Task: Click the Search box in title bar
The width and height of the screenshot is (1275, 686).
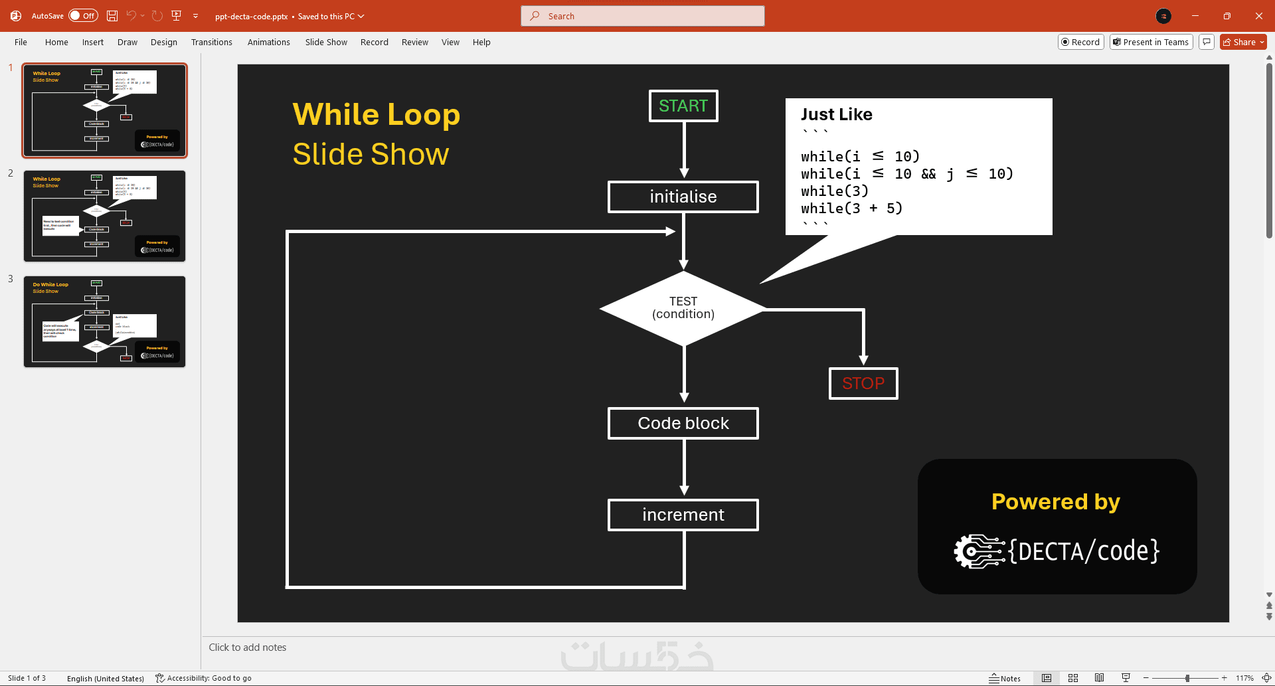Action: (643, 16)
